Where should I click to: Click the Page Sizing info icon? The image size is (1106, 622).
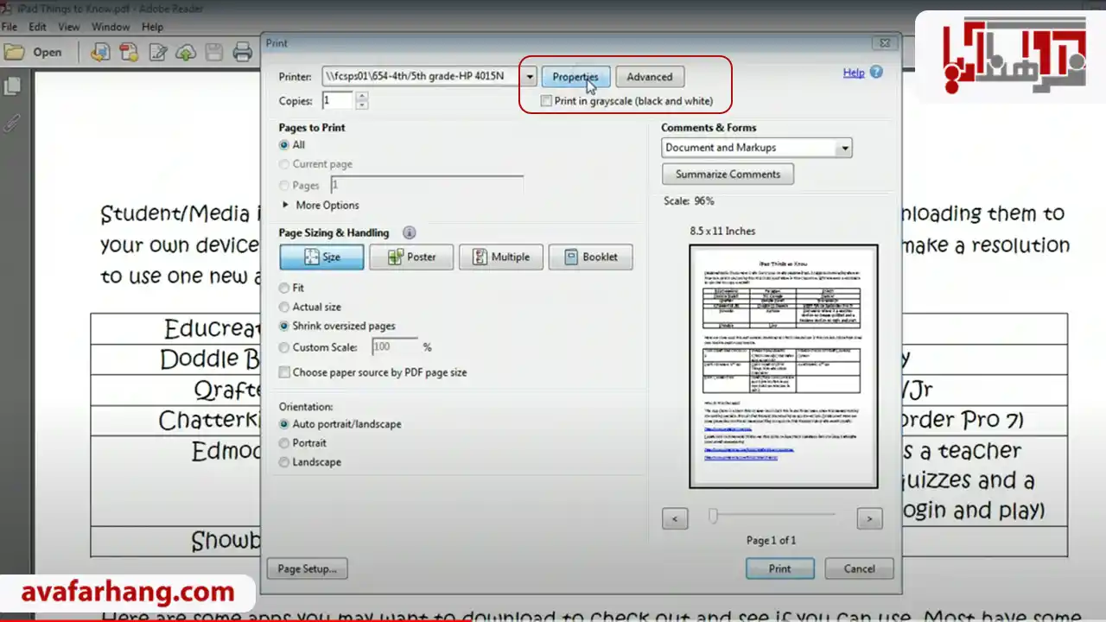[x=410, y=232]
